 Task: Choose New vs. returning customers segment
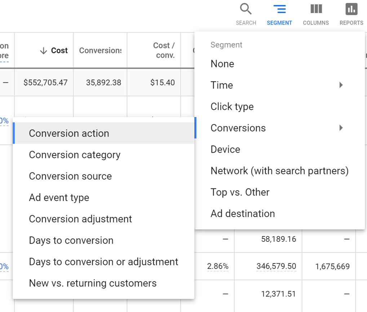coord(93,283)
